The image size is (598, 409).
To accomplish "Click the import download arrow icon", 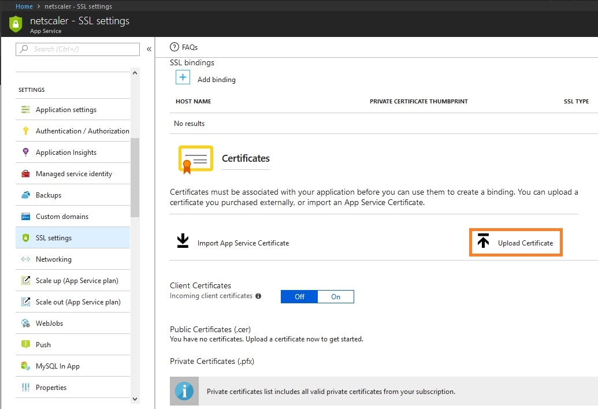I will (x=183, y=241).
